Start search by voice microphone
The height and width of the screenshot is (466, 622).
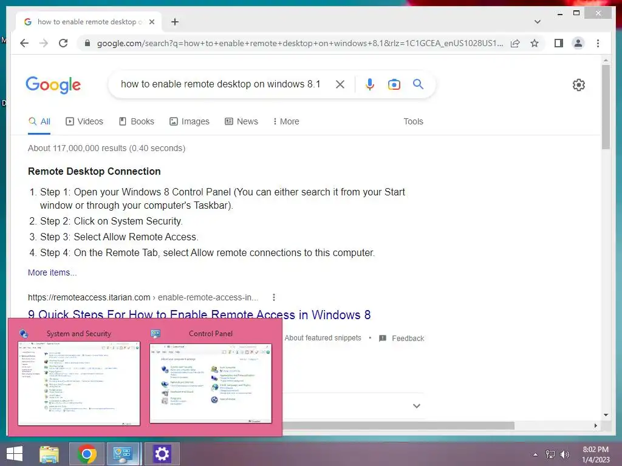click(370, 84)
